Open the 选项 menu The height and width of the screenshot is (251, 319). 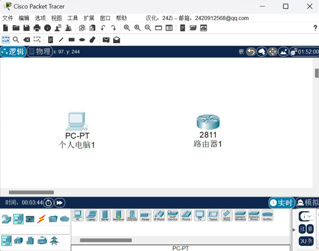[40, 18]
